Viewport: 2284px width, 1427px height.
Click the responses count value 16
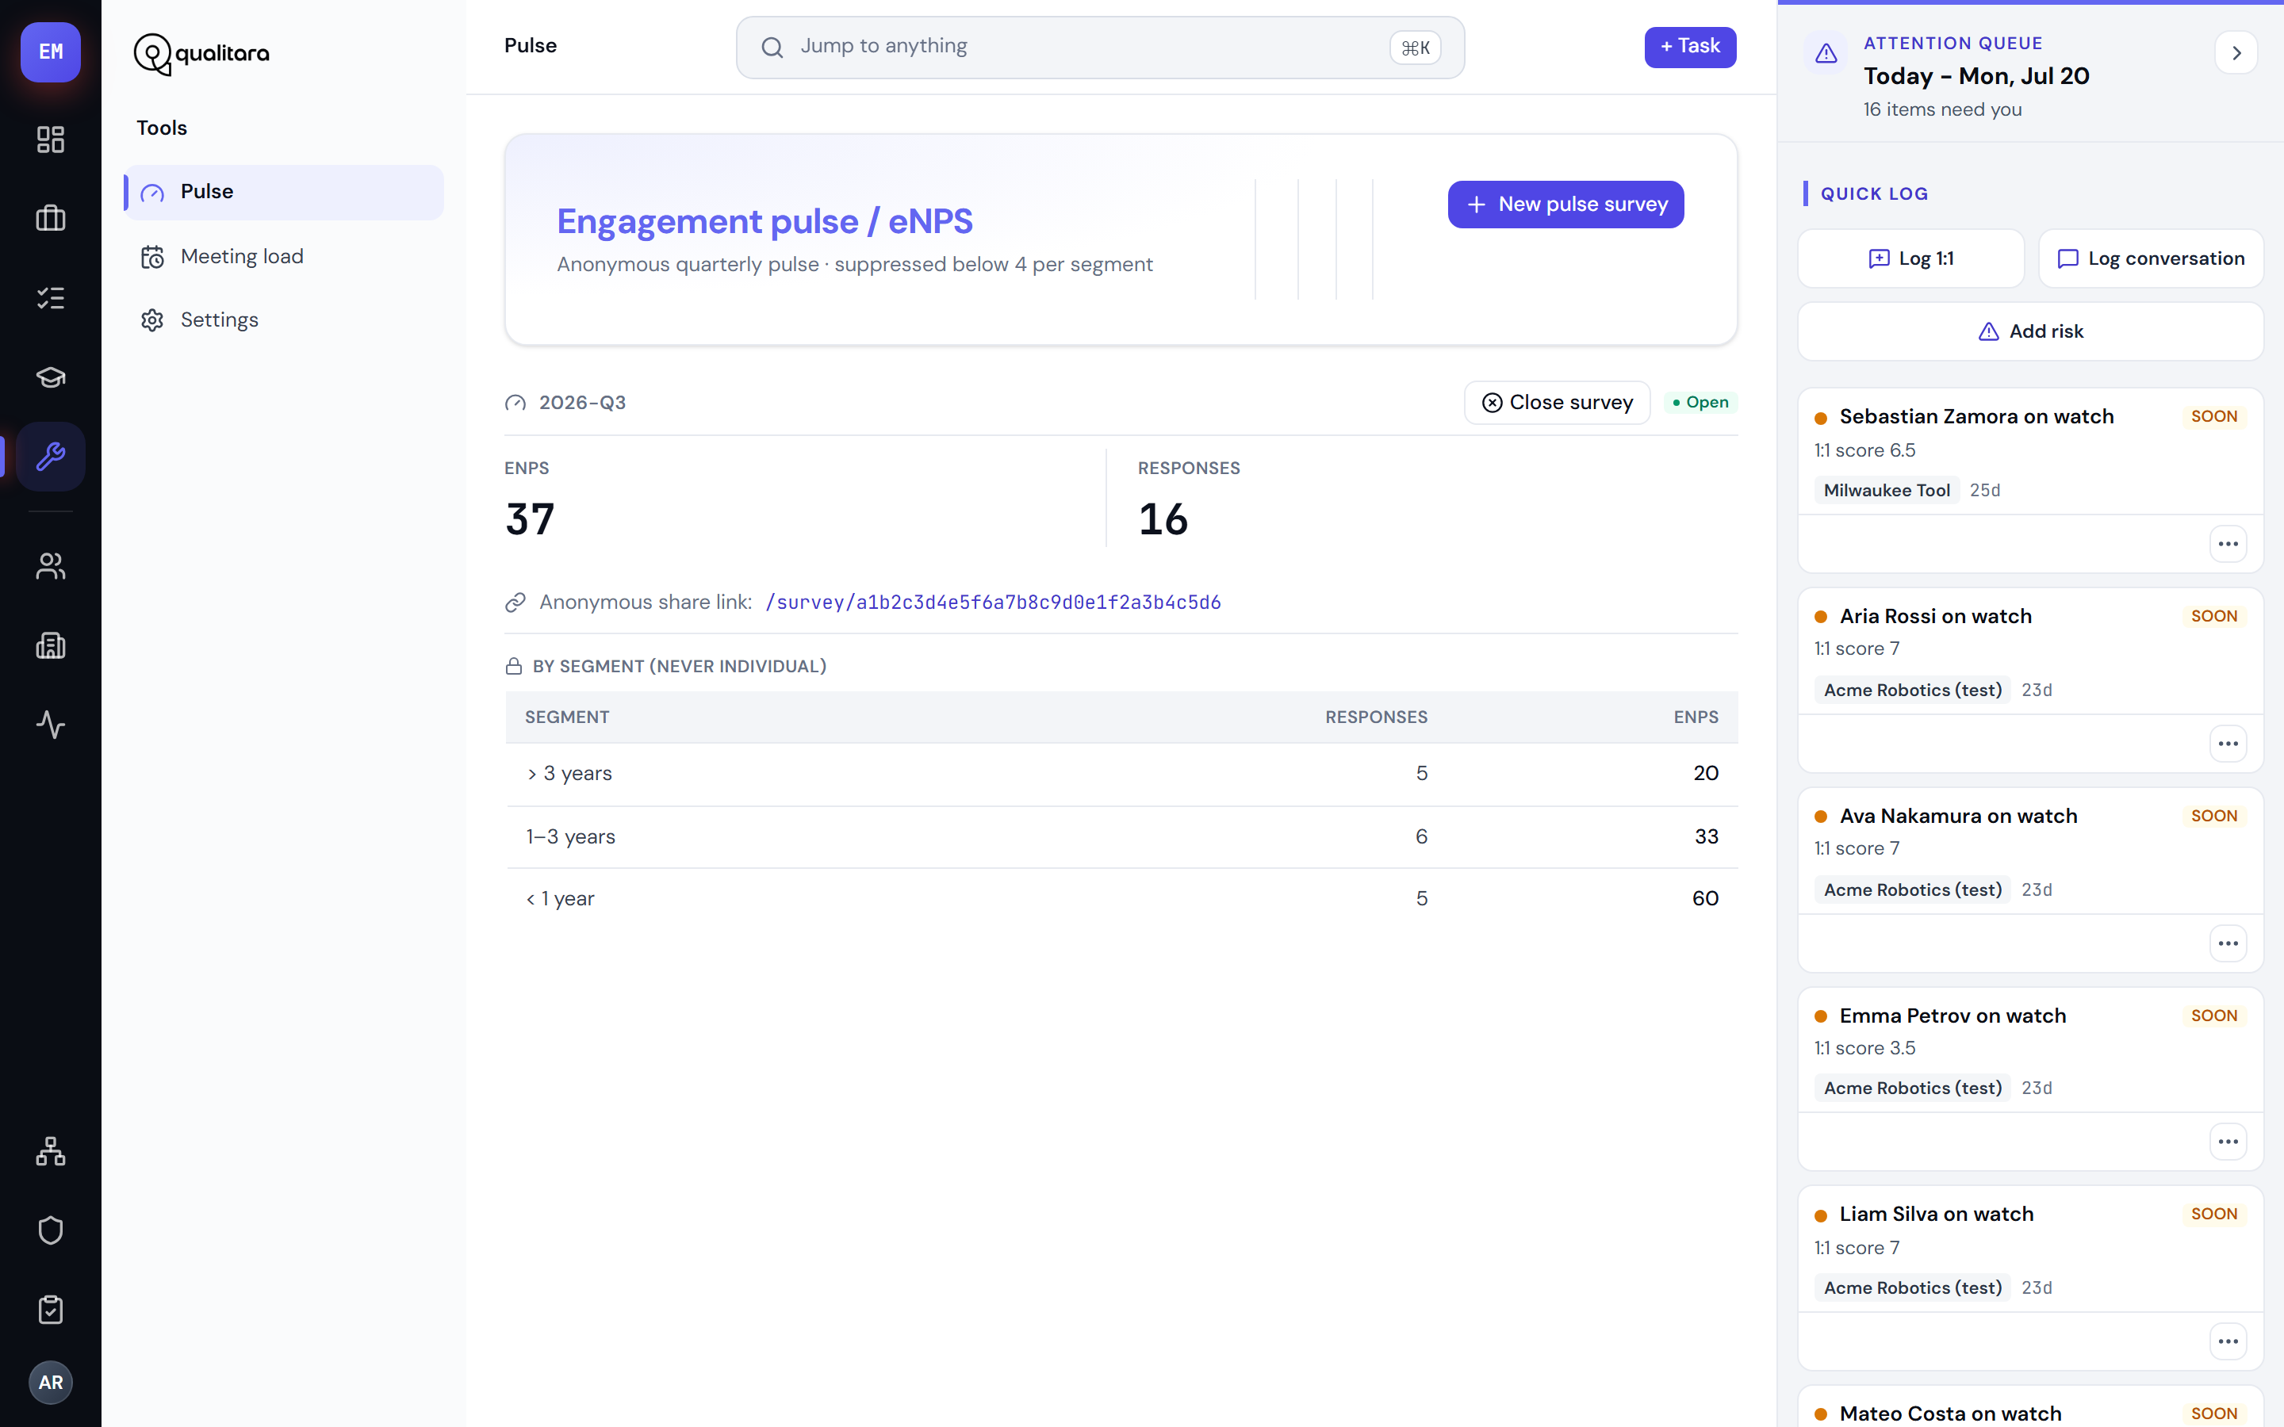click(x=1163, y=520)
